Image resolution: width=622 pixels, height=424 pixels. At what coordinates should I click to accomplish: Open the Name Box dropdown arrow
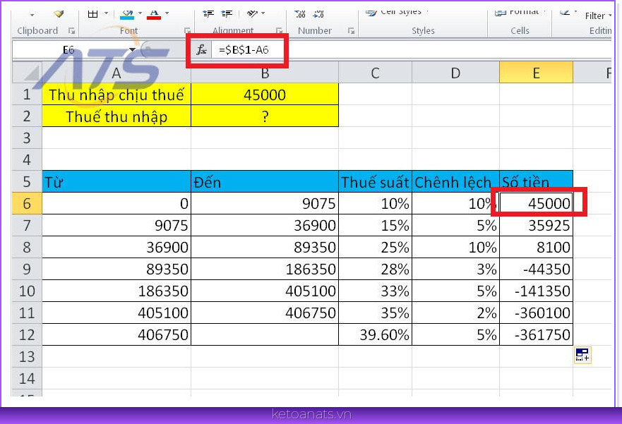(x=133, y=50)
